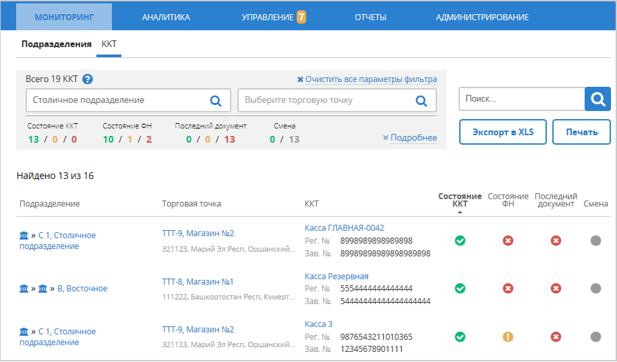Clear all filter parameters link
Viewport: 617px width, 362px height.
(x=367, y=79)
